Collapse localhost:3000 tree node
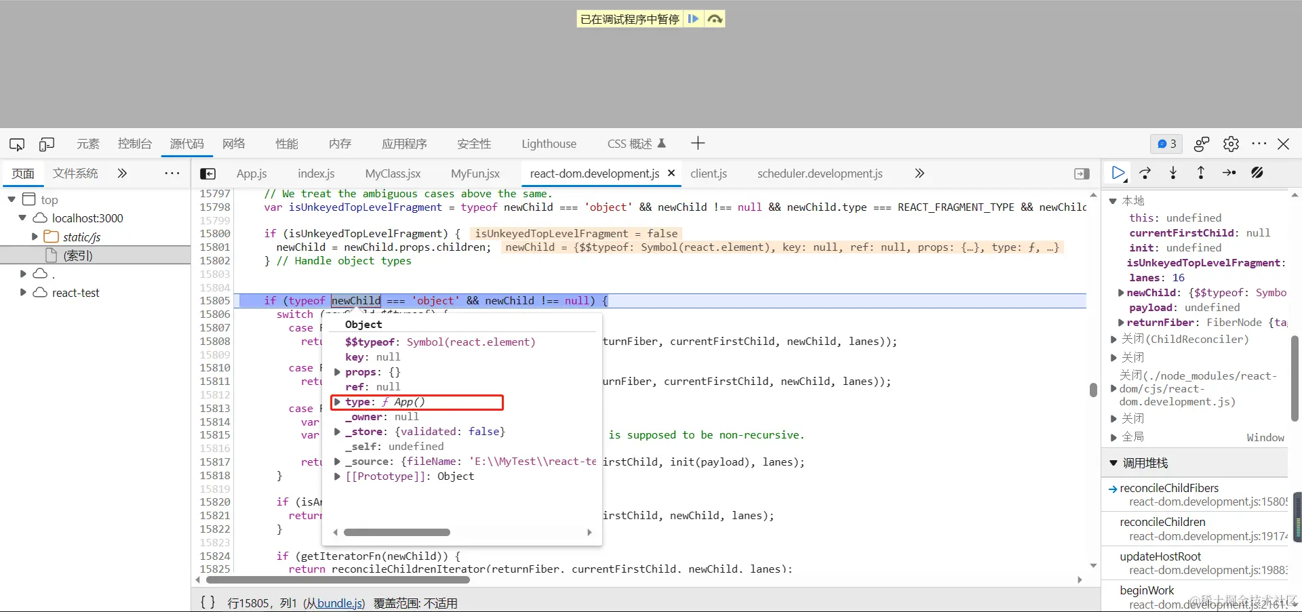The width and height of the screenshot is (1302, 612). 22,218
